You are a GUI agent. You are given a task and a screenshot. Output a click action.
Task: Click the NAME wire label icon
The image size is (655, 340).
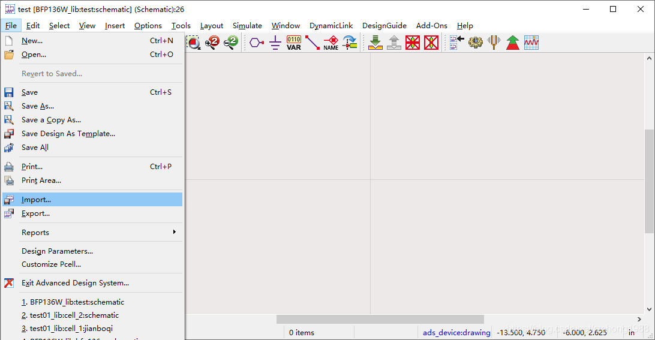point(331,43)
